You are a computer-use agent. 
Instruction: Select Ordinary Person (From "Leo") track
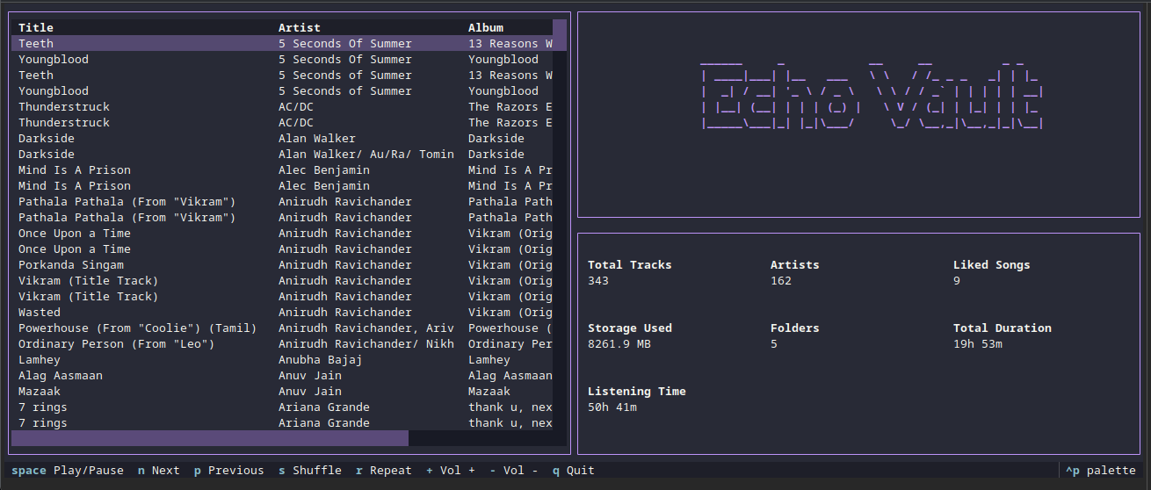pos(117,343)
